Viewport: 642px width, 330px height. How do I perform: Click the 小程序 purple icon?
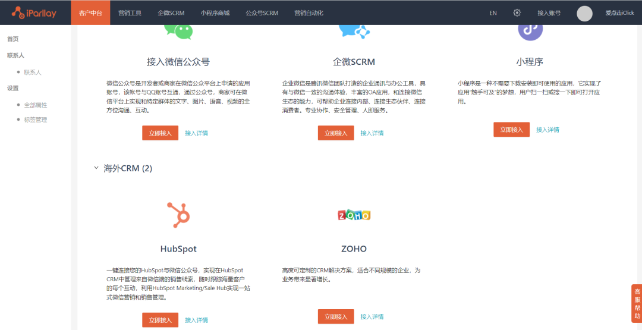530,32
